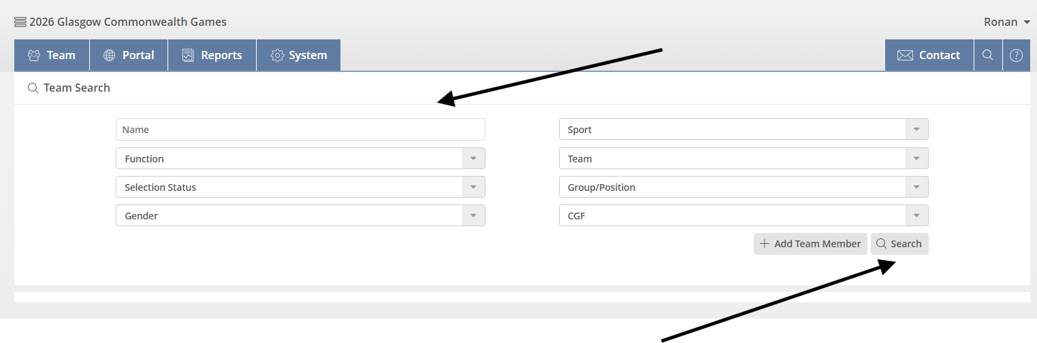
Task: Click the gear icon on System tab
Action: (x=276, y=55)
